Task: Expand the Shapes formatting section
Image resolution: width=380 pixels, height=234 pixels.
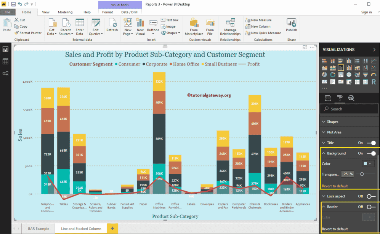Action: (x=332, y=122)
